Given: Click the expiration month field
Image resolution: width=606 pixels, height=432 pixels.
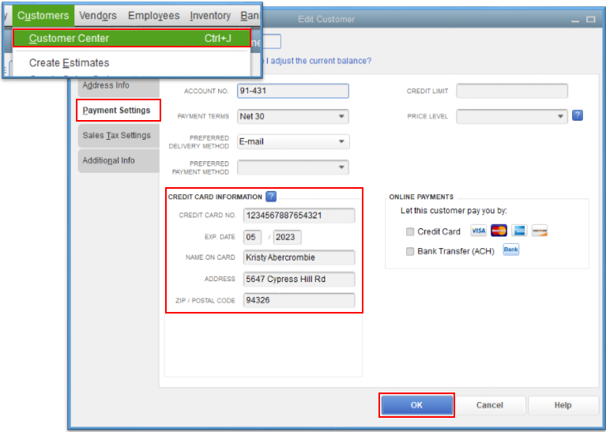Looking at the screenshot, I should click(252, 237).
